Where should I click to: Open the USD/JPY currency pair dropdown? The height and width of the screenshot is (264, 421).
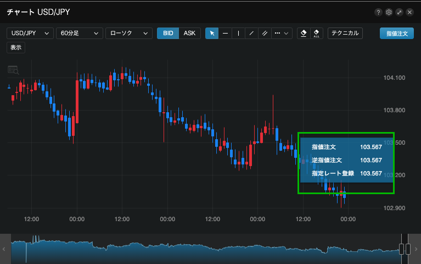30,34
